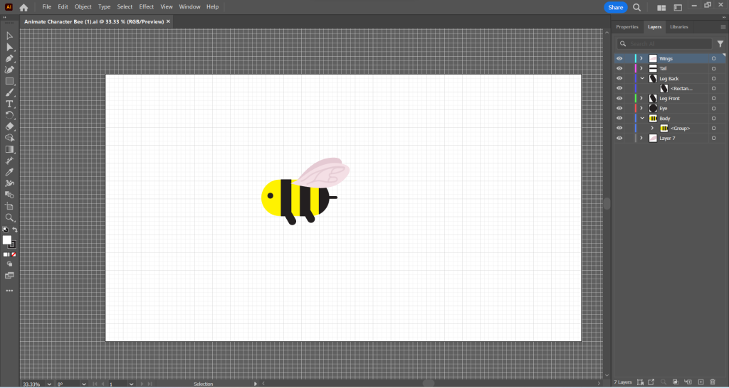Select the Zoom tool
Image resolution: width=729 pixels, height=388 pixels.
click(x=9, y=217)
